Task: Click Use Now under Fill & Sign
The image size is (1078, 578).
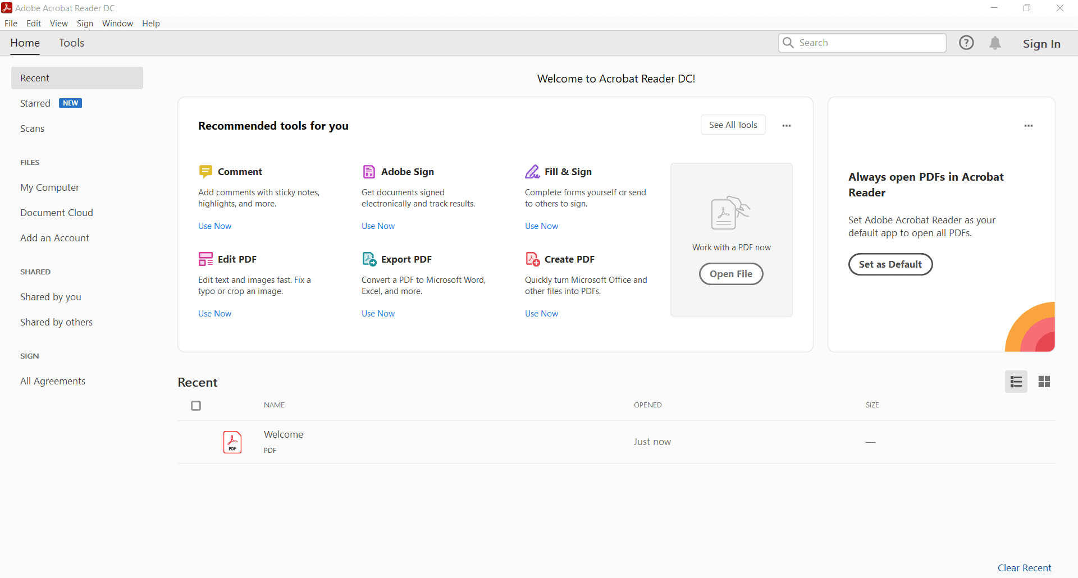Action: pyautogui.click(x=541, y=226)
